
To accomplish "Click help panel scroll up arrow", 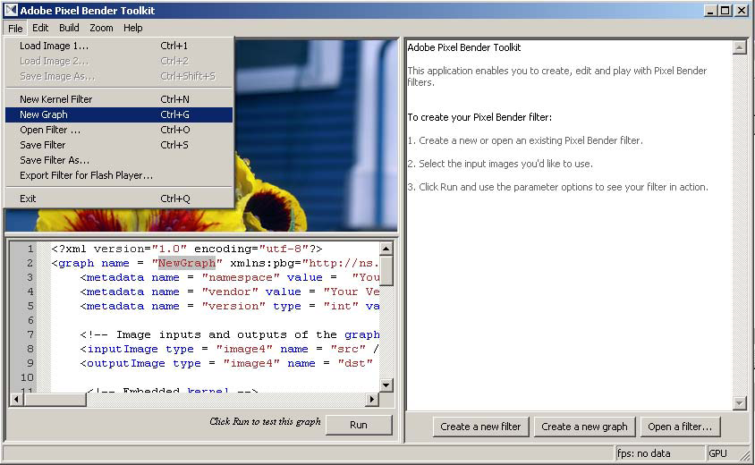I will (x=739, y=47).
